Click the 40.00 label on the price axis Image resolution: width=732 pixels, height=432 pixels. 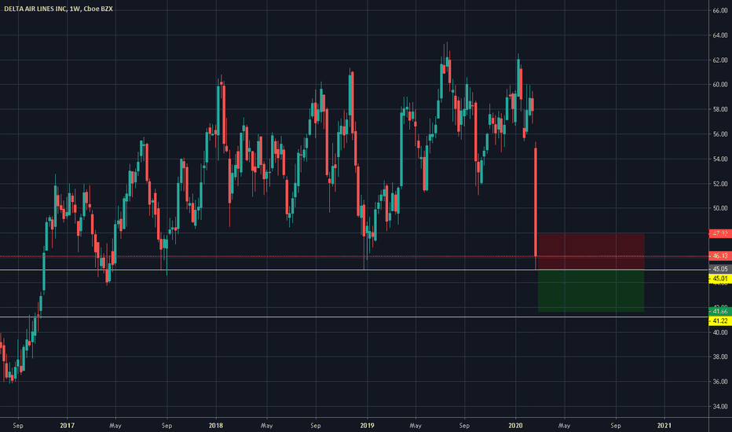tap(720, 332)
